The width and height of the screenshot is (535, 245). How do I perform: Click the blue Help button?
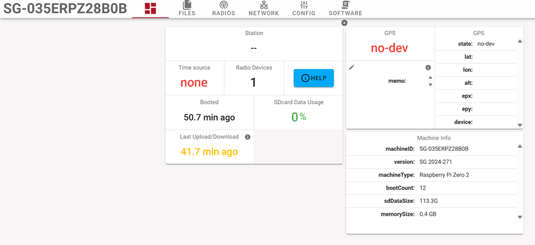[x=313, y=78]
